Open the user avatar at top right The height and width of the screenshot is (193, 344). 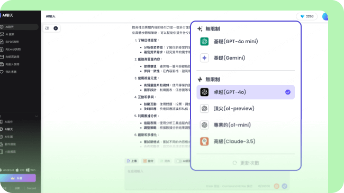tap(325, 16)
